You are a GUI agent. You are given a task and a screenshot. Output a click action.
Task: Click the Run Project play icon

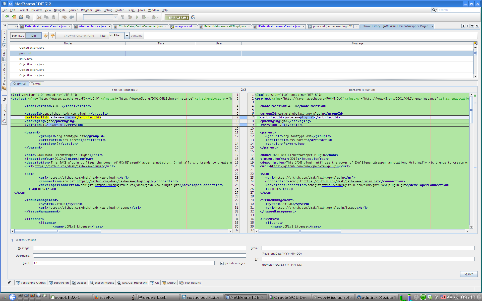click(137, 17)
